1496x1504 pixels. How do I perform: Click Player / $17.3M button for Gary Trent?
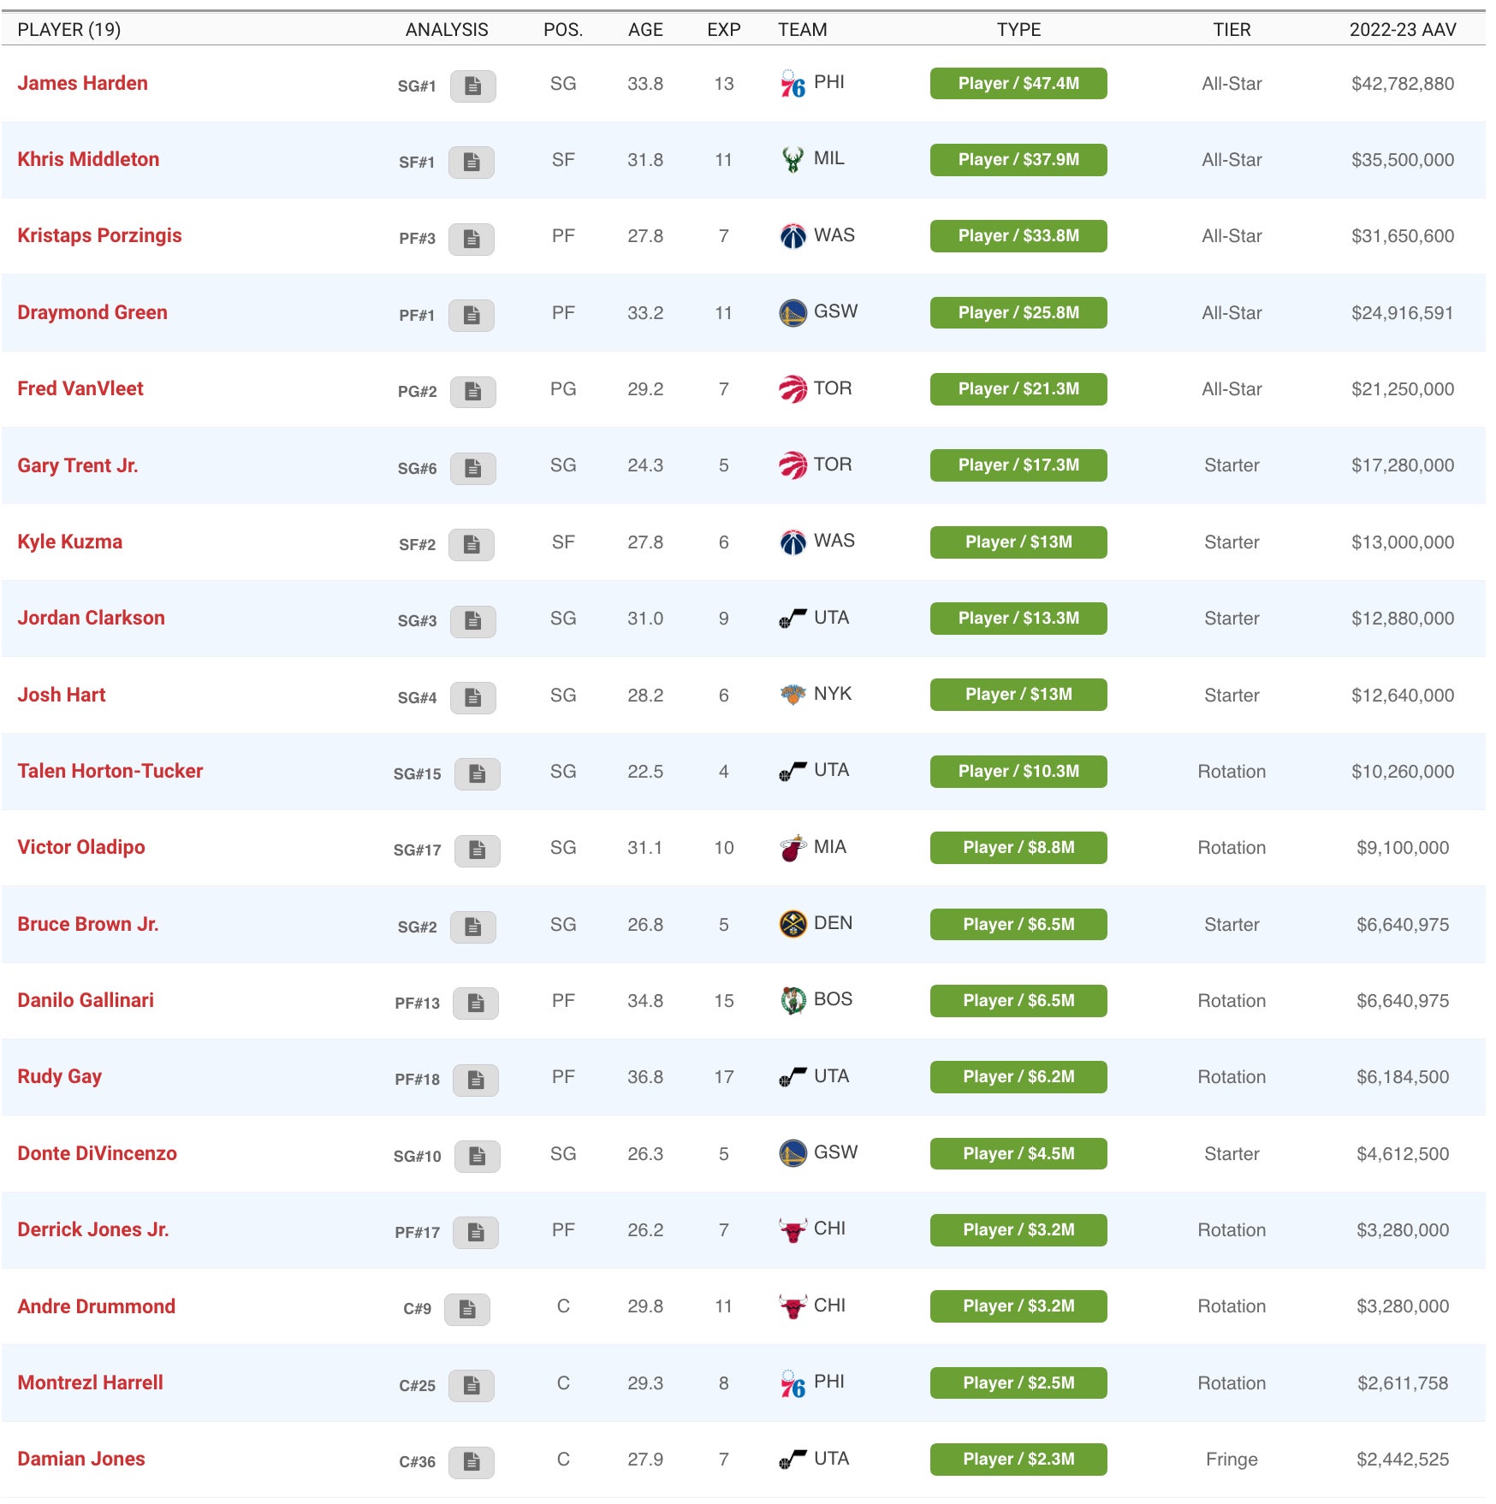tap(1018, 465)
